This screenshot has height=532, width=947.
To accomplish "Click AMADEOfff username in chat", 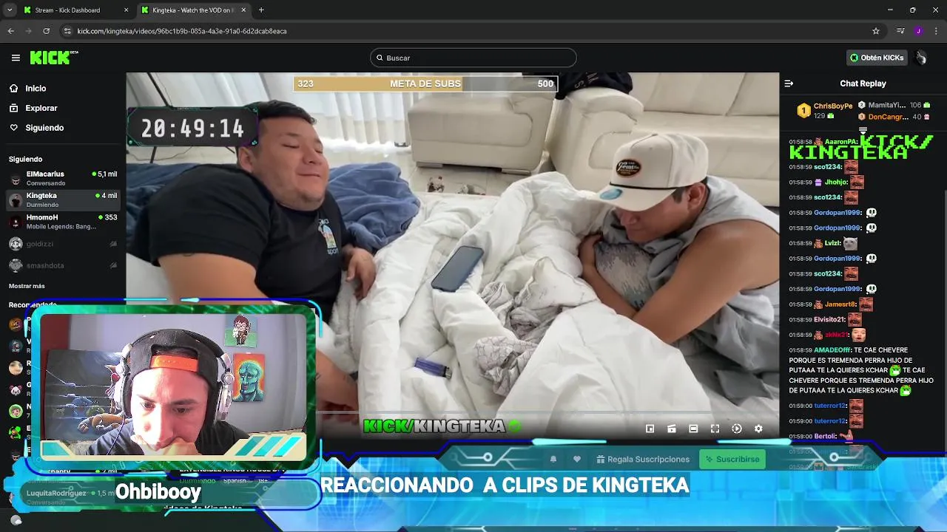I will tap(832, 350).
